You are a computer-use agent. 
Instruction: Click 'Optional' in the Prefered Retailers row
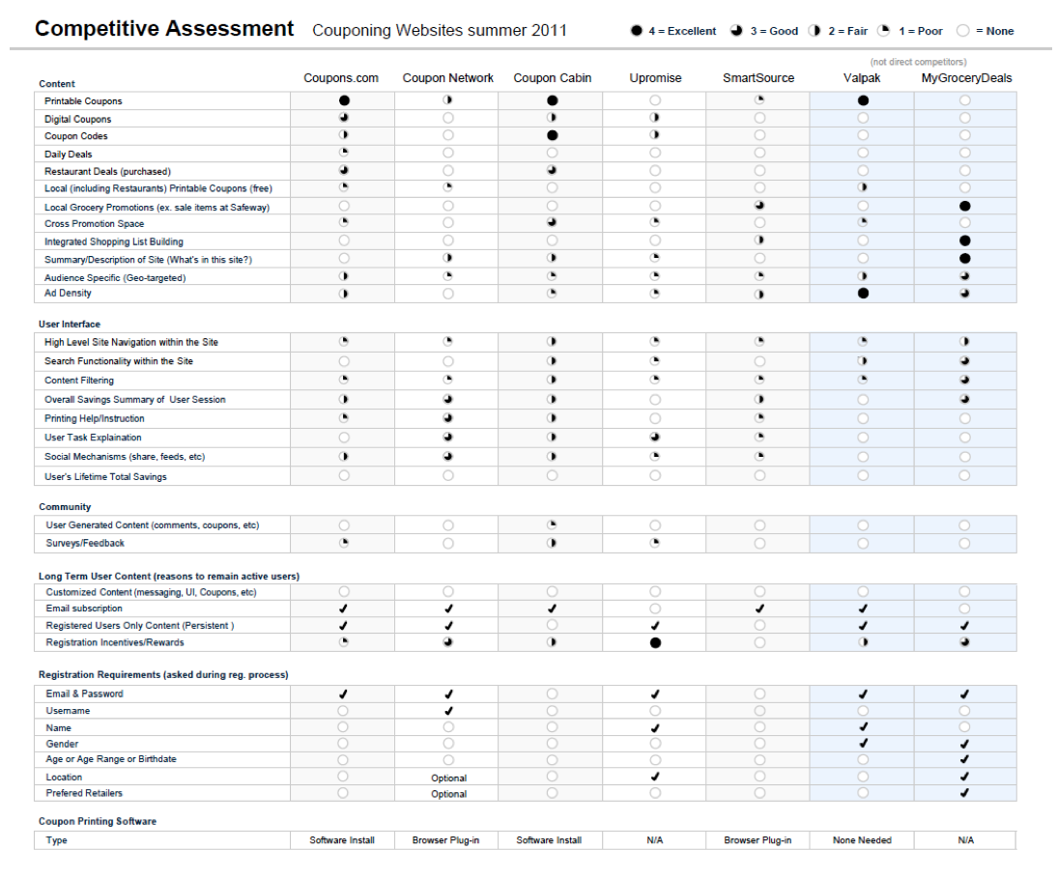449,794
